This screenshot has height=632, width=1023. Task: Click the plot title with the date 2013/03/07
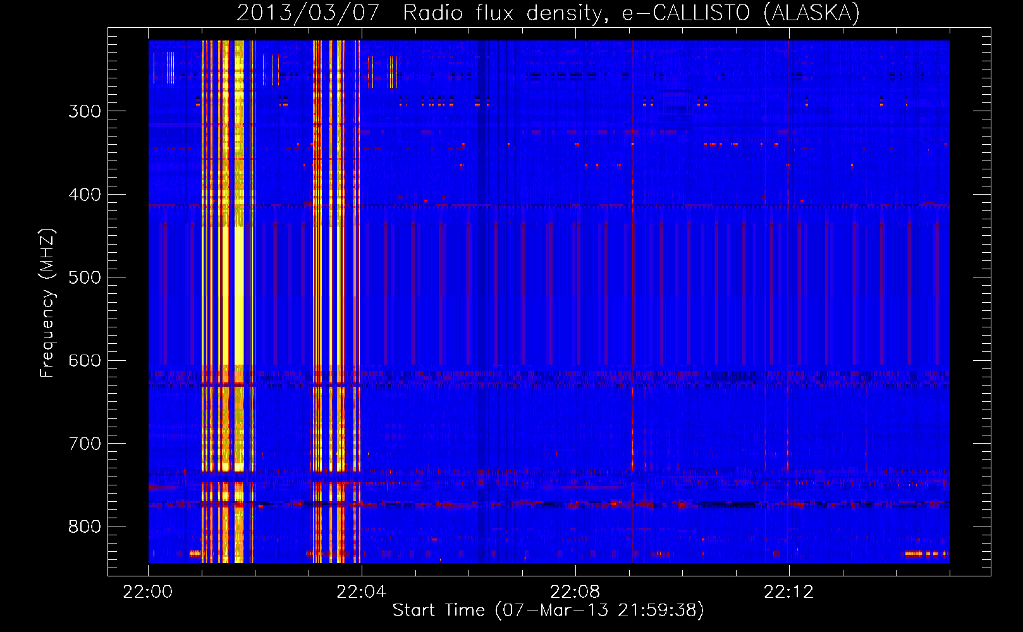coord(548,13)
